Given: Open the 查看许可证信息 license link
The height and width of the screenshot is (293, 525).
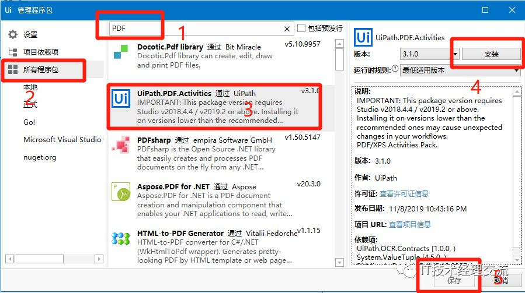Looking at the screenshot, I should (x=404, y=193).
